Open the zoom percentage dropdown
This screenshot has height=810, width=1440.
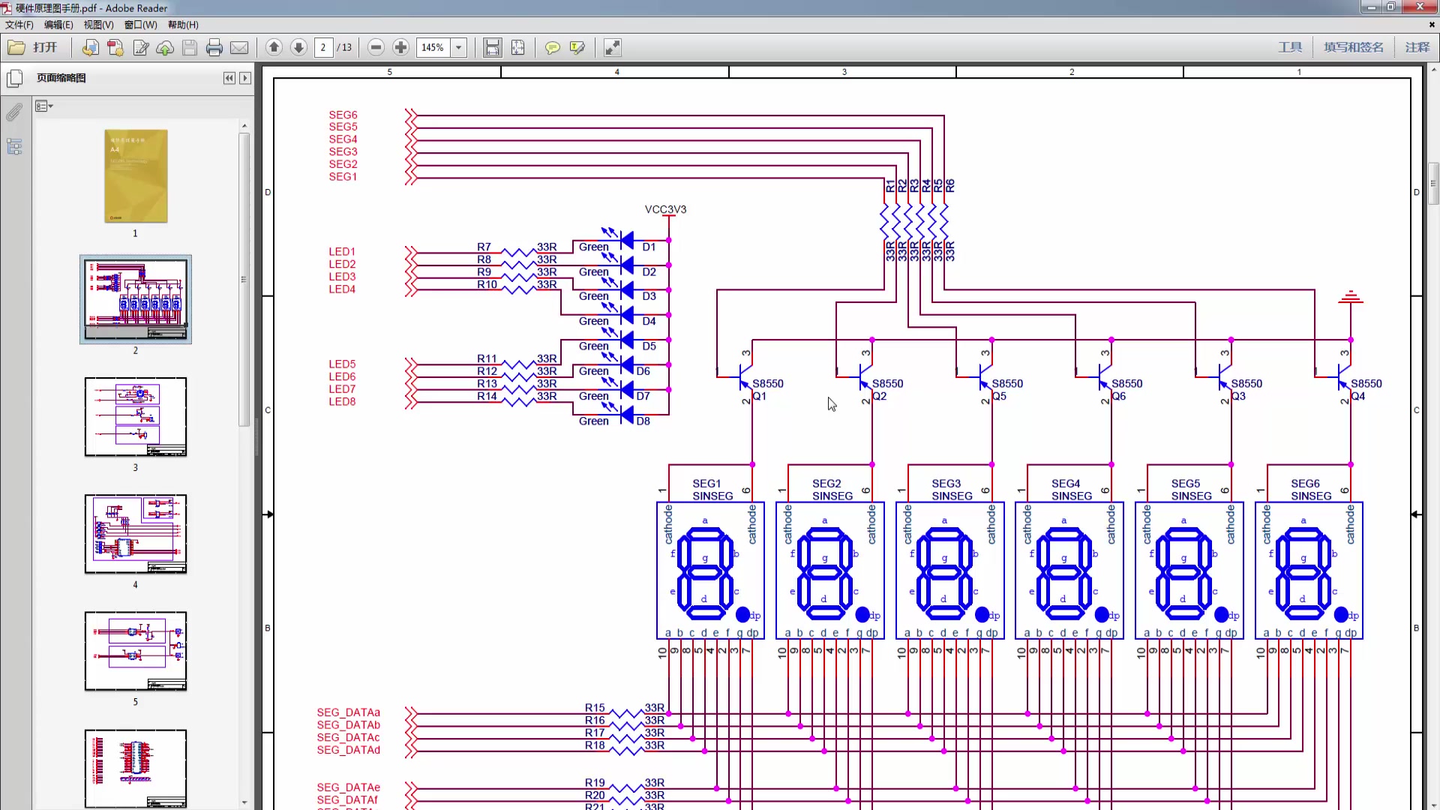pyautogui.click(x=459, y=47)
